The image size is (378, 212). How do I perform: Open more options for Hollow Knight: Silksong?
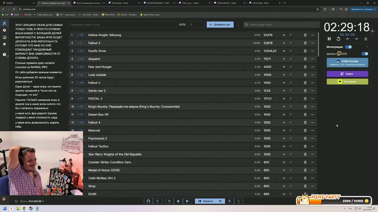click(312, 35)
